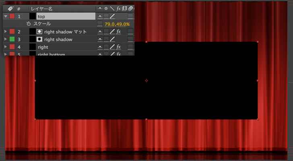Toggle the scale constrain proportions checkbox
This screenshot has width=293, height=161.
pos(99,24)
